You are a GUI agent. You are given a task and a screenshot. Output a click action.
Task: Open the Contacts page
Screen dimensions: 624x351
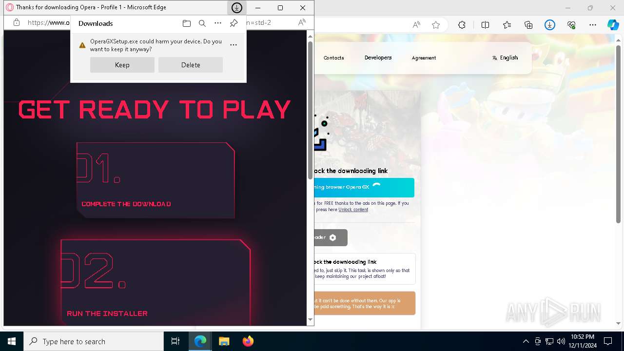[x=334, y=58]
